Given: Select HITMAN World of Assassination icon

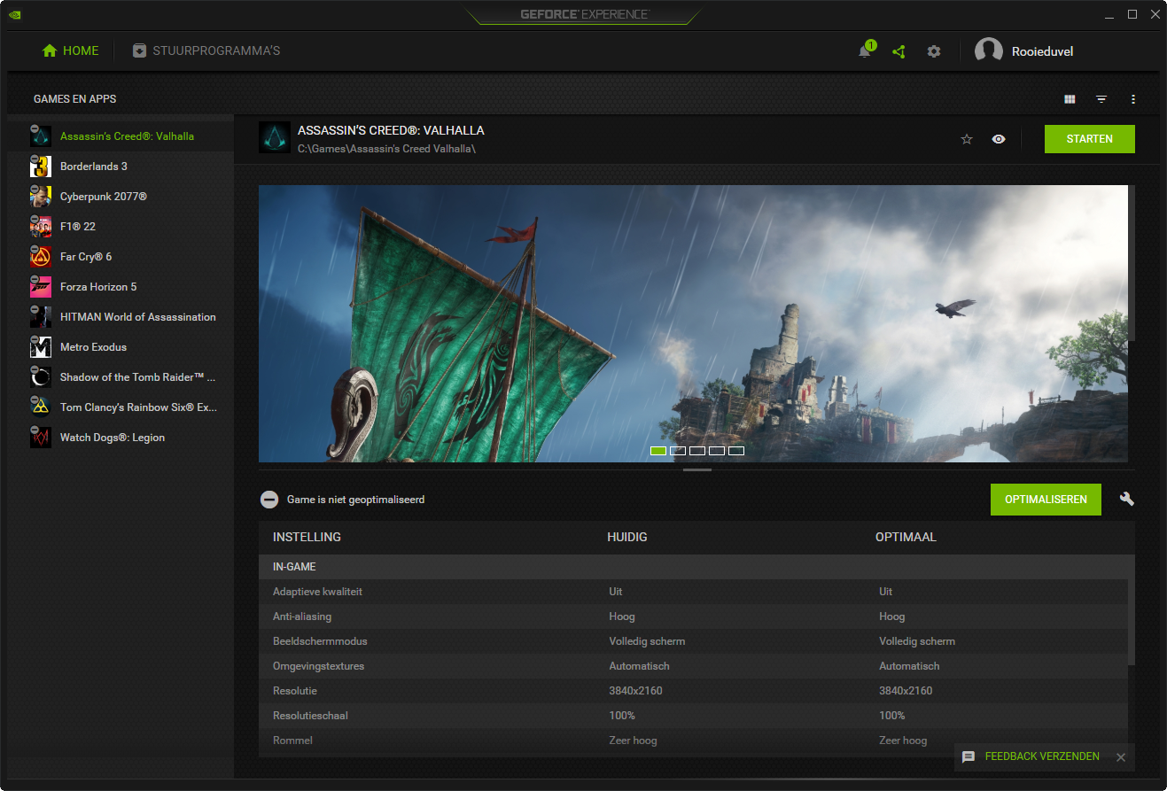Looking at the screenshot, I should coord(41,317).
